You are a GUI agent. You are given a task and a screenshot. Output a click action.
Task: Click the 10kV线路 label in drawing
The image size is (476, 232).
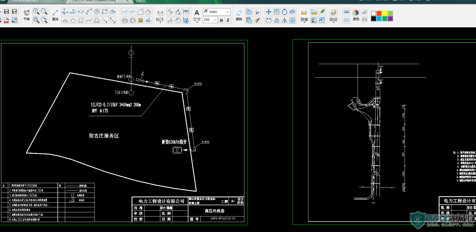[x=121, y=92]
